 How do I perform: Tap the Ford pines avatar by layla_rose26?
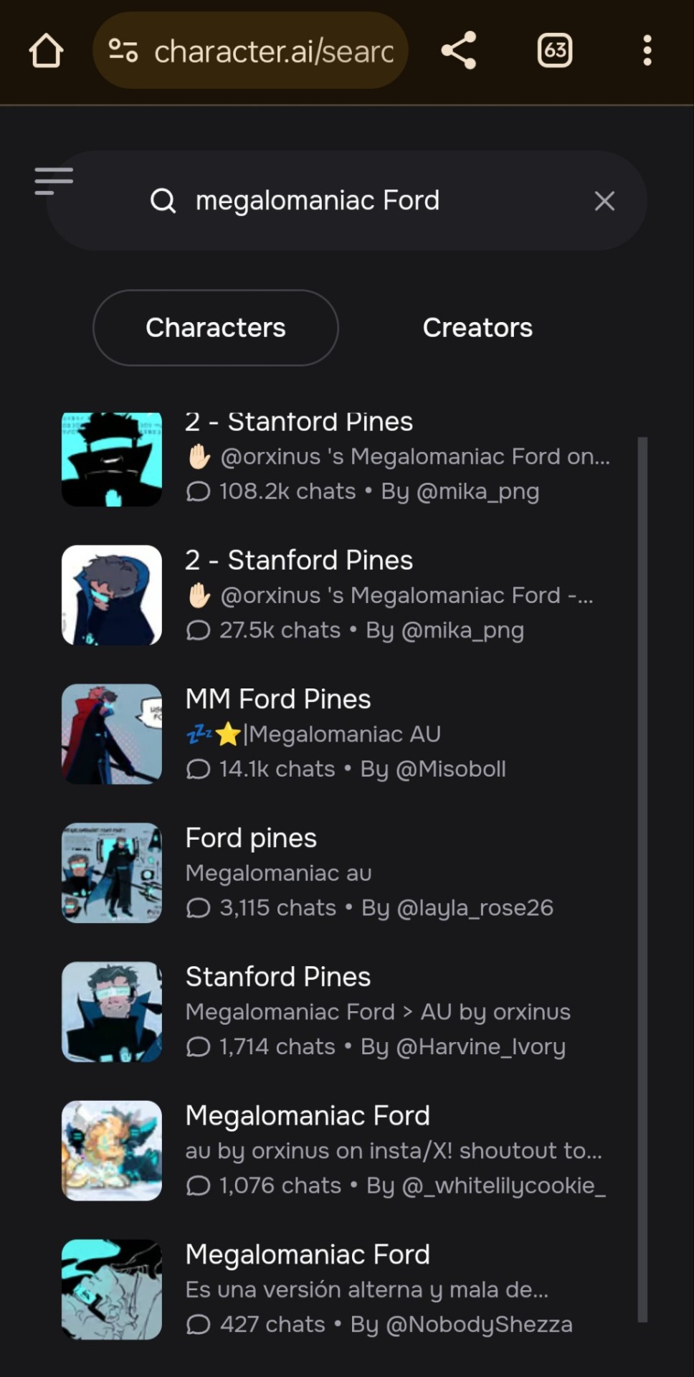[x=112, y=873]
